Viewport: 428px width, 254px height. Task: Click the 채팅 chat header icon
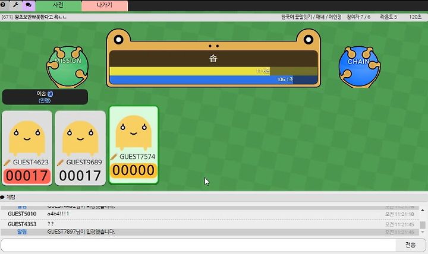click(x=2, y=197)
